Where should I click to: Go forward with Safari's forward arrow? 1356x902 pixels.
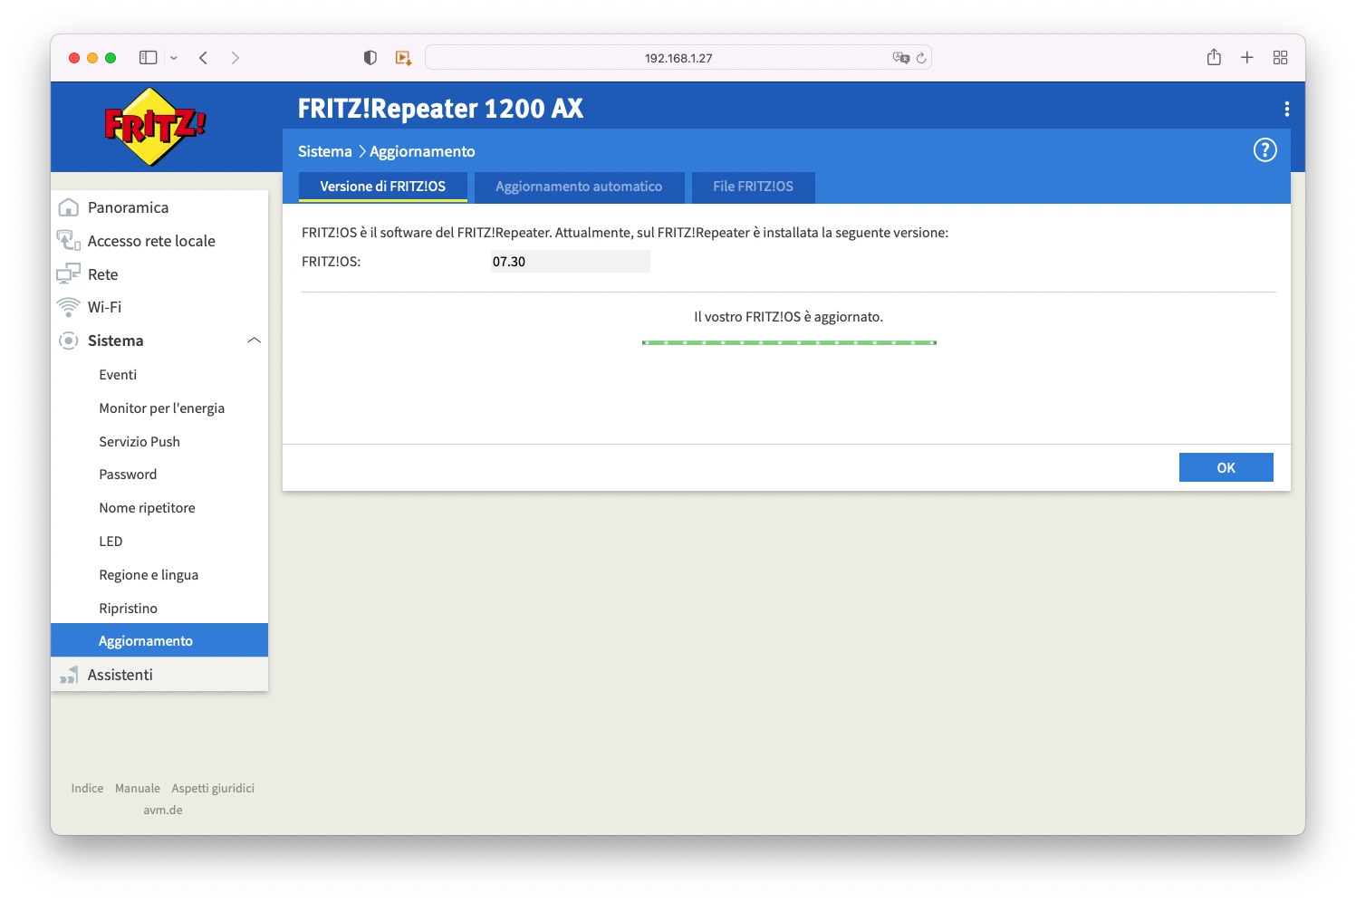(x=236, y=58)
